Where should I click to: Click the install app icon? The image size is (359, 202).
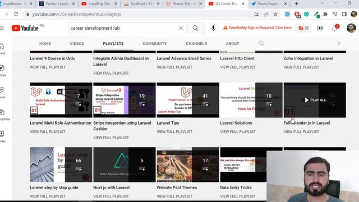click(256, 14)
